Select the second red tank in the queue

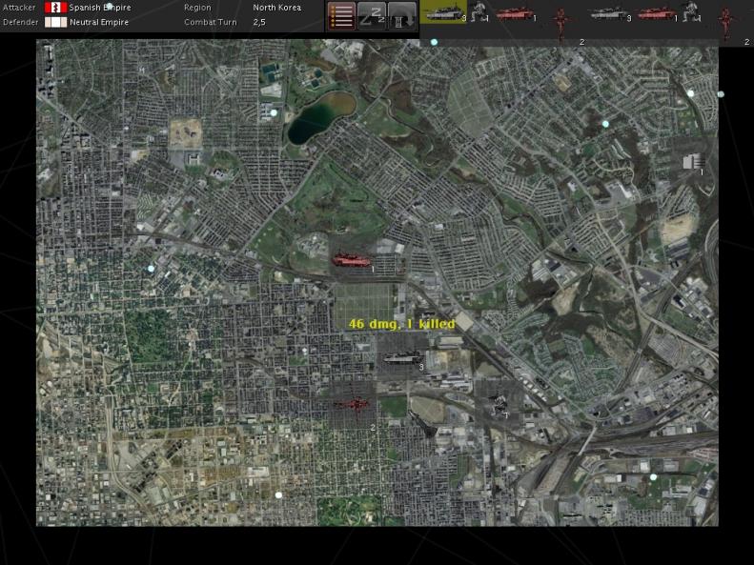(x=655, y=13)
